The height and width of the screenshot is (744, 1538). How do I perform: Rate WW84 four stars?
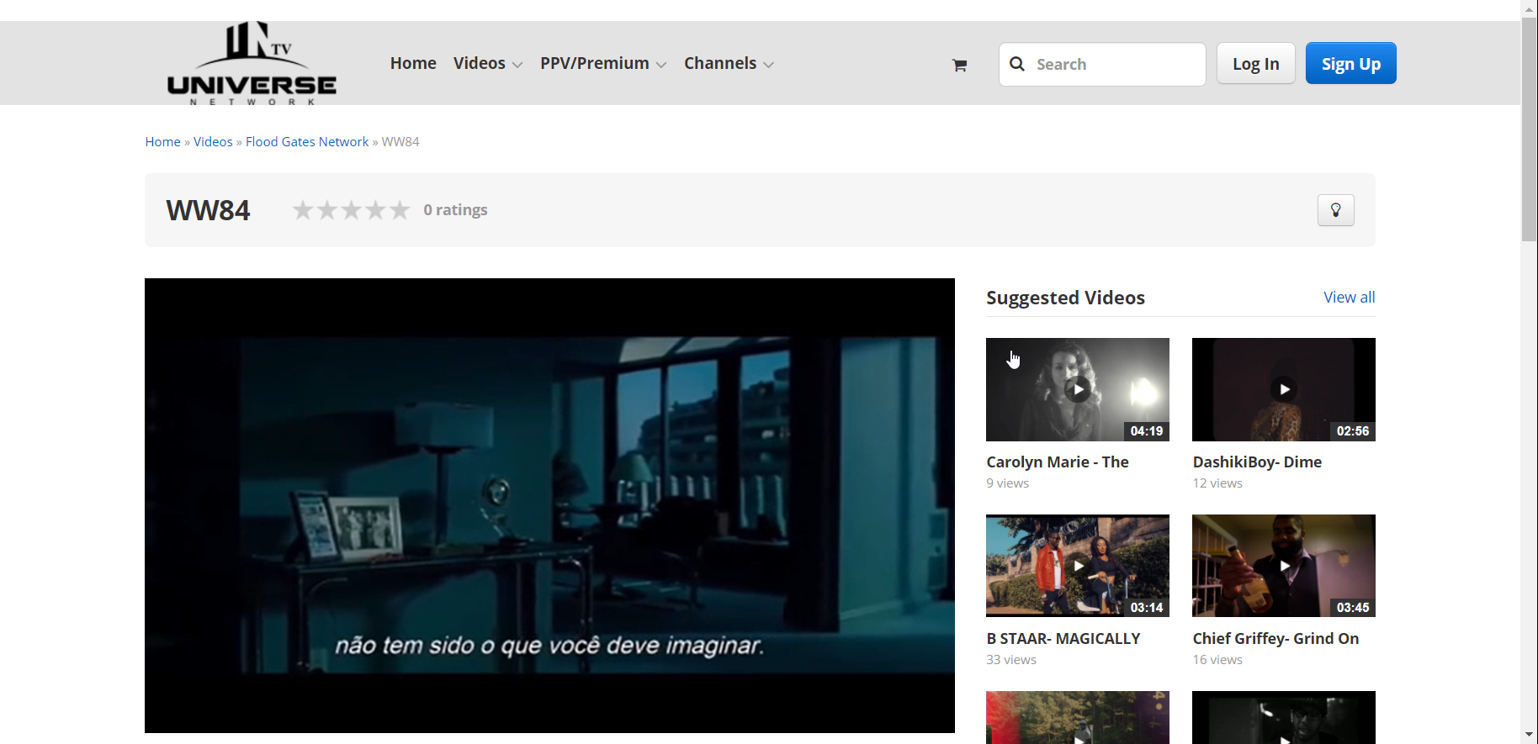click(x=375, y=209)
